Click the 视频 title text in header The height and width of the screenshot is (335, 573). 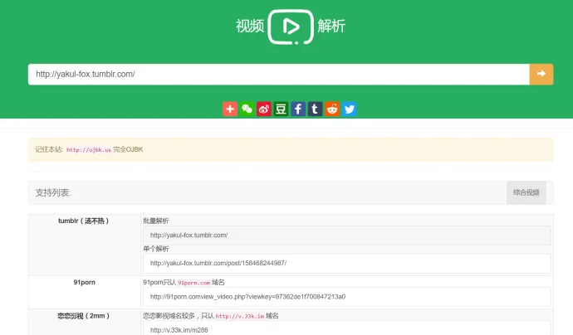tap(250, 27)
